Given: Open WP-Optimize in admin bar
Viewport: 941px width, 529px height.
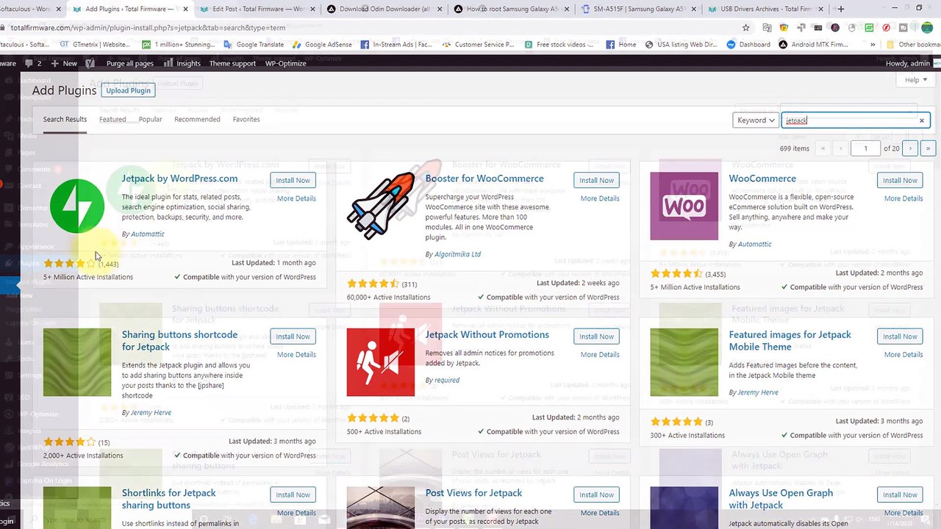Looking at the screenshot, I should [x=285, y=63].
